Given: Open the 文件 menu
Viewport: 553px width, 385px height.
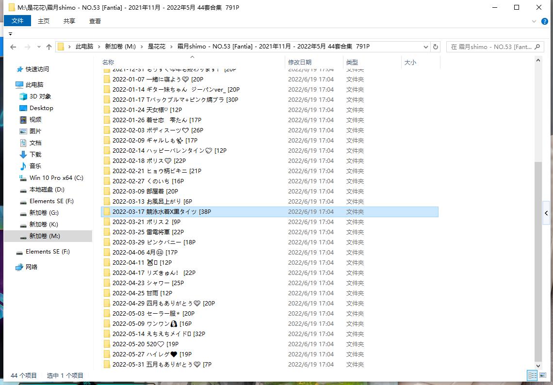Looking at the screenshot, I should point(17,21).
